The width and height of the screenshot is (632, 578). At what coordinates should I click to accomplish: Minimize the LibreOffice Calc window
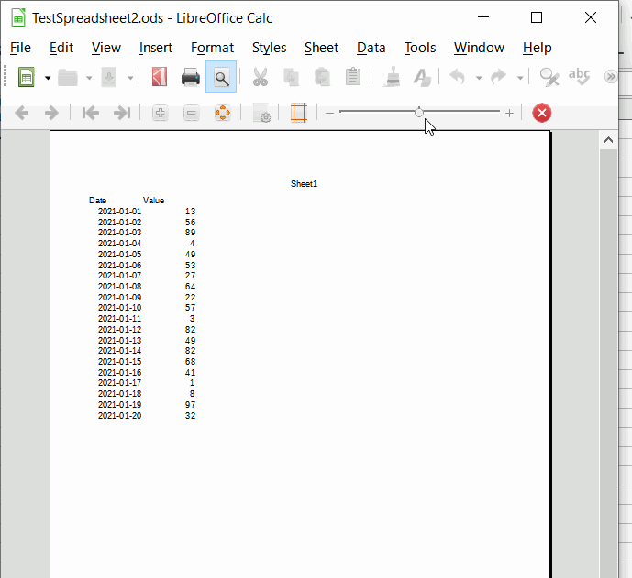483,17
